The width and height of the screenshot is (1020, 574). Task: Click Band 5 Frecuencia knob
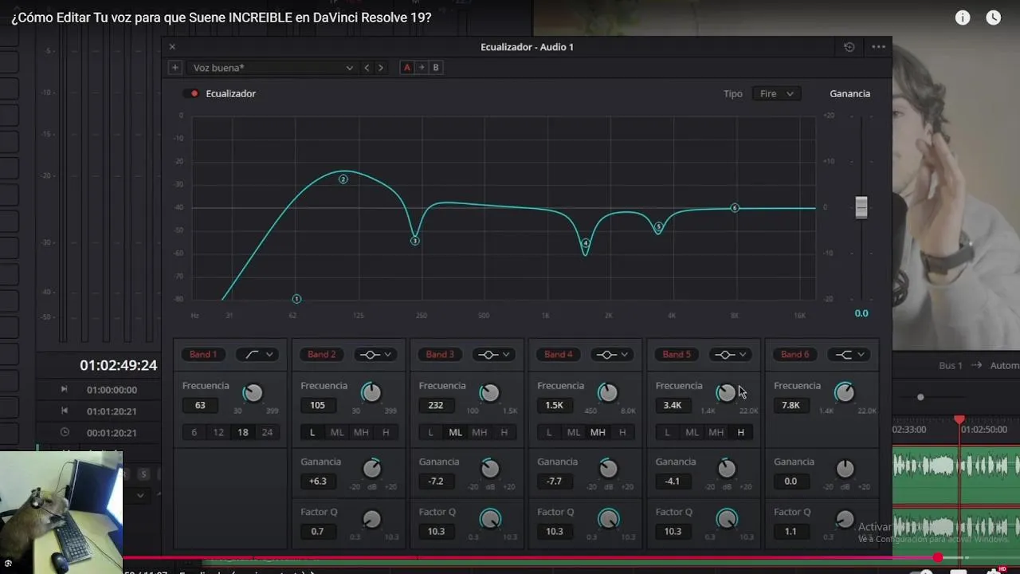click(x=726, y=392)
